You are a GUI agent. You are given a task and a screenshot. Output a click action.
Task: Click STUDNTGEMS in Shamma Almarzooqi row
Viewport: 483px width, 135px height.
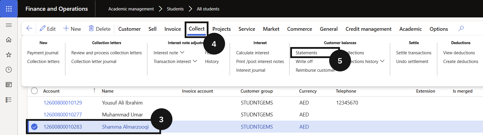click(257, 127)
